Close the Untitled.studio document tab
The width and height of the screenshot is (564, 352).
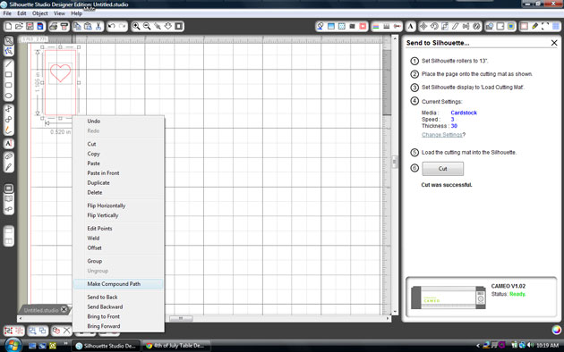point(64,309)
